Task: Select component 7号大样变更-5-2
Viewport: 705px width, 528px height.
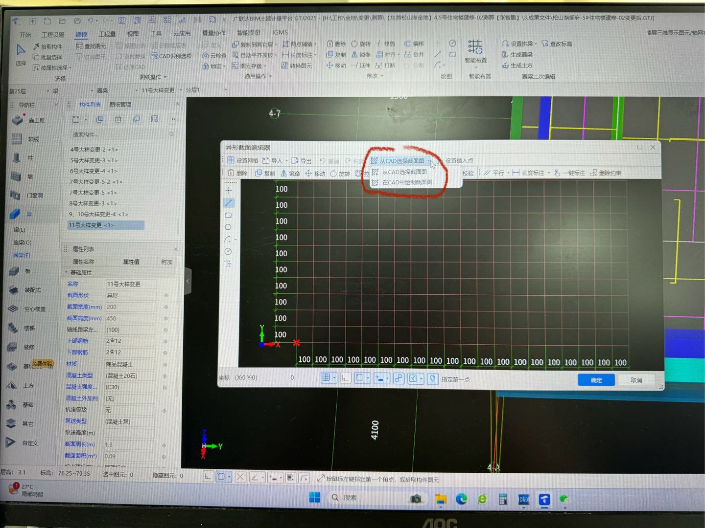Action: pos(96,182)
